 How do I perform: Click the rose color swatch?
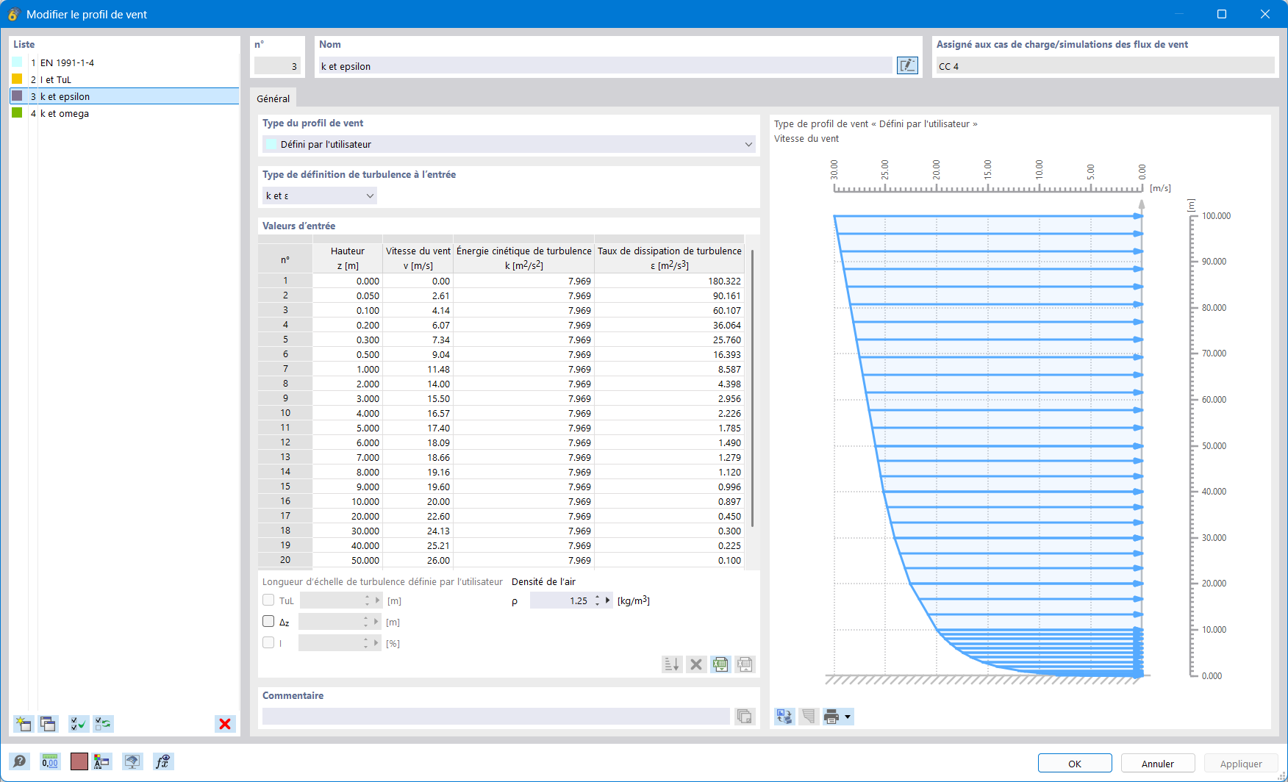coord(79,762)
